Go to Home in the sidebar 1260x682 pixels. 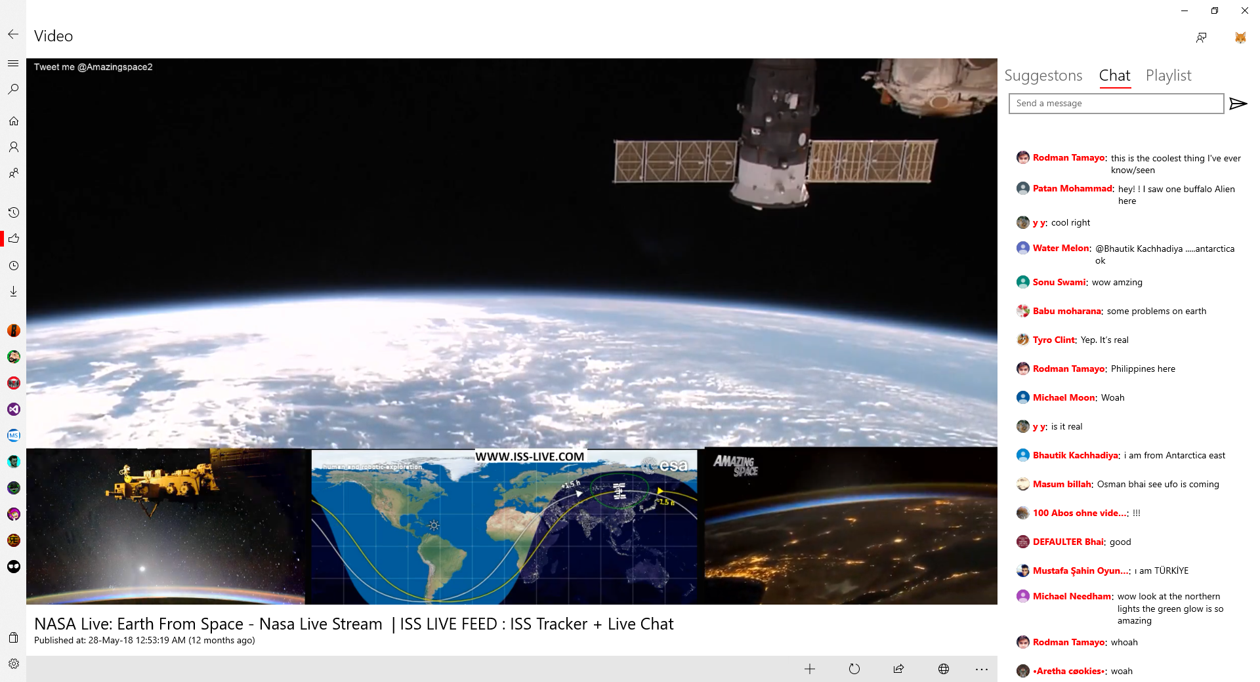click(13, 121)
